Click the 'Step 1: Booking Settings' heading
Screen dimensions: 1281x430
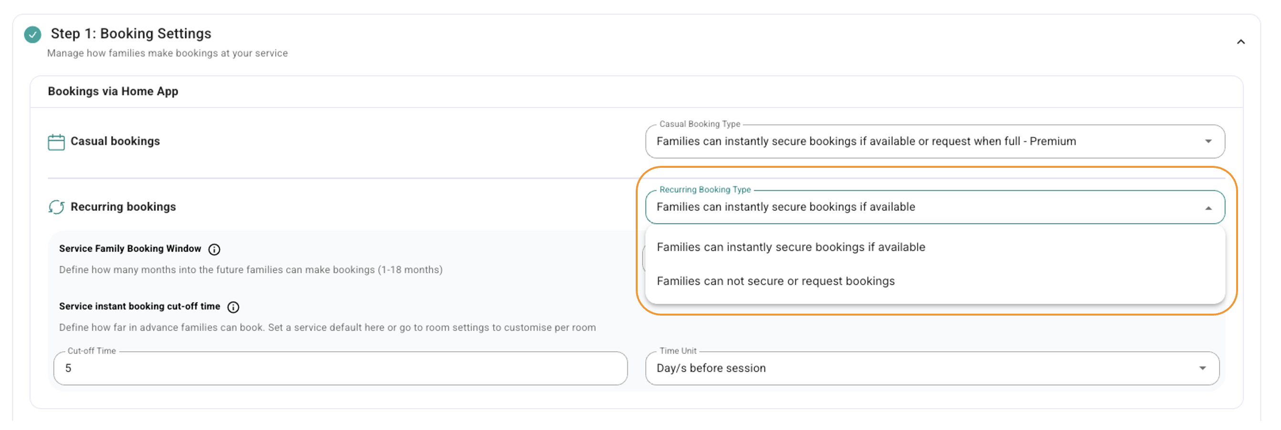pyautogui.click(x=131, y=34)
